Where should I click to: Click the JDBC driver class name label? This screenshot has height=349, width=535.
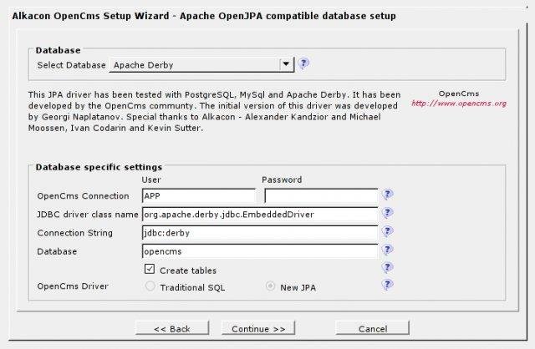click(87, 215)
